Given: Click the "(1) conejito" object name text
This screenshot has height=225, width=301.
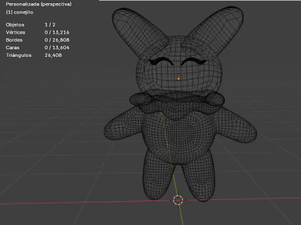Looking at the screenshot, I should [19, 12].
